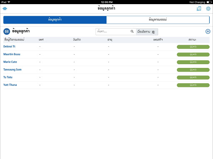
Task: Add a new customer with the plus icon
Action: [208, 31]
